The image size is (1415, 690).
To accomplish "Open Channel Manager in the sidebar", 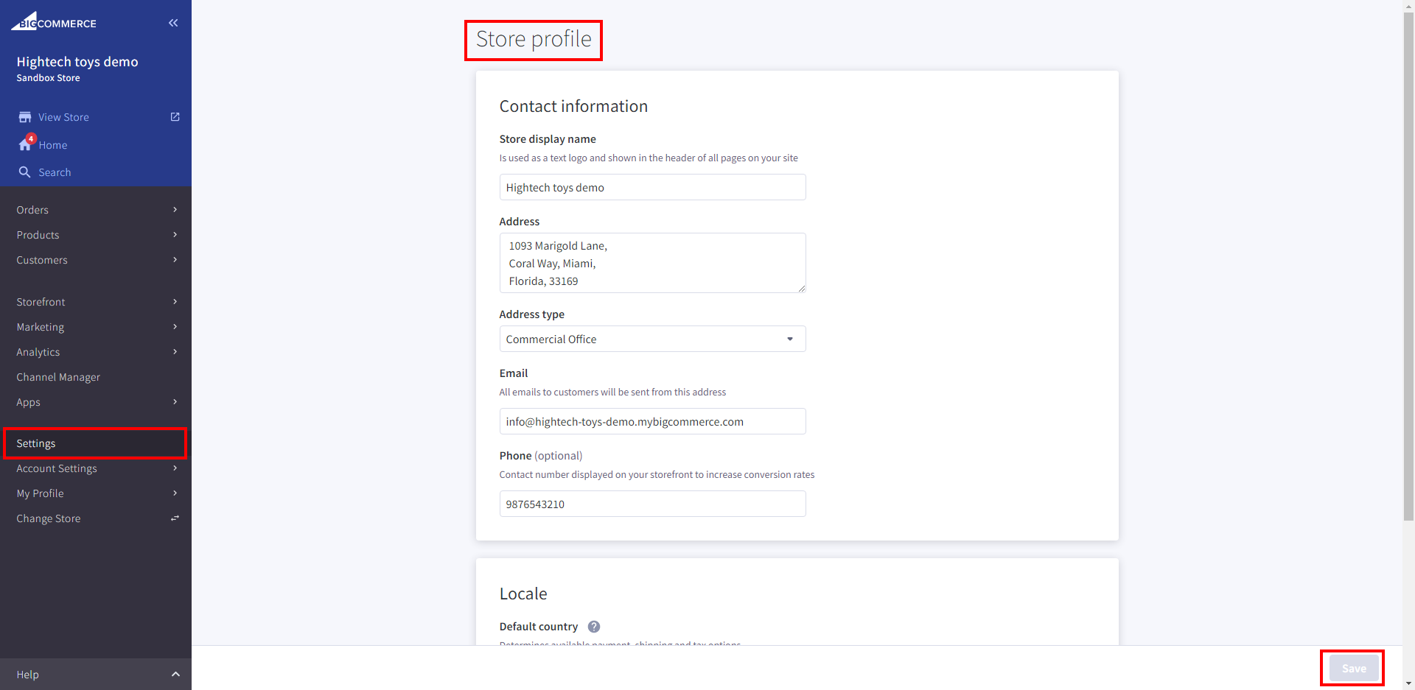I will [58, 377].
